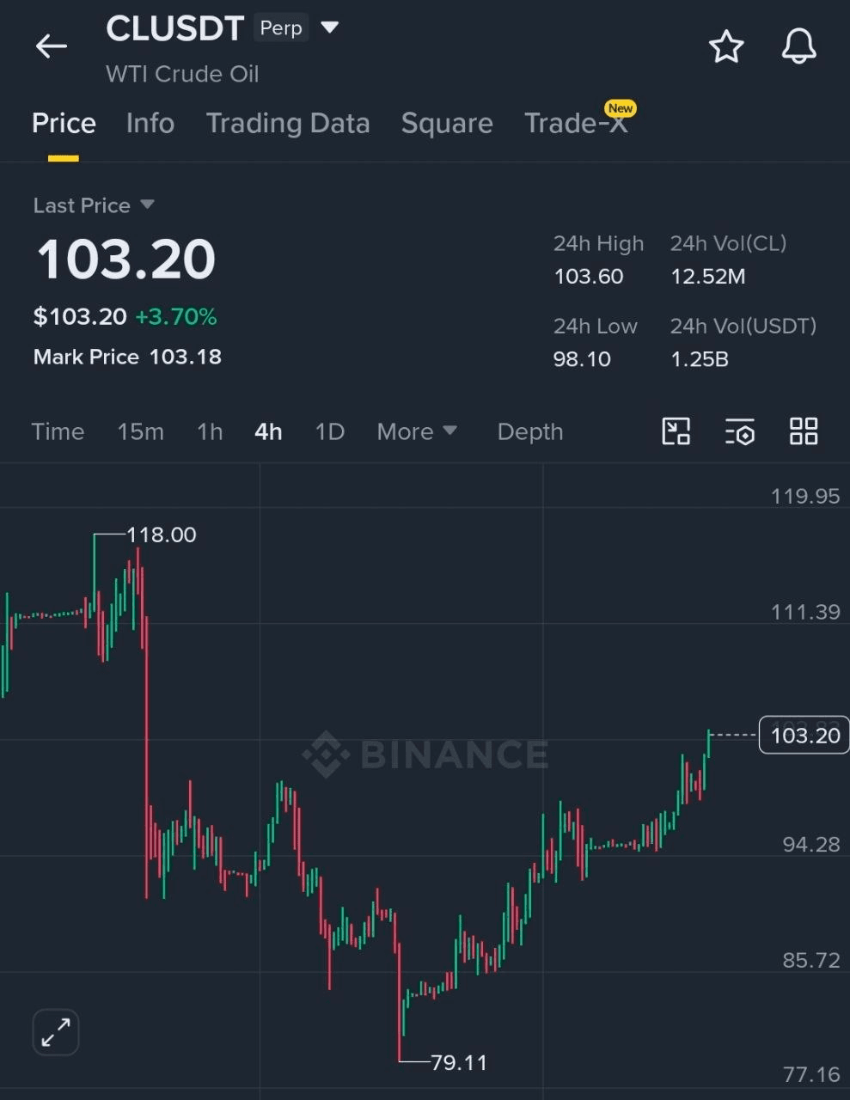Tap the back arrow icon

[x=51, y=46]
